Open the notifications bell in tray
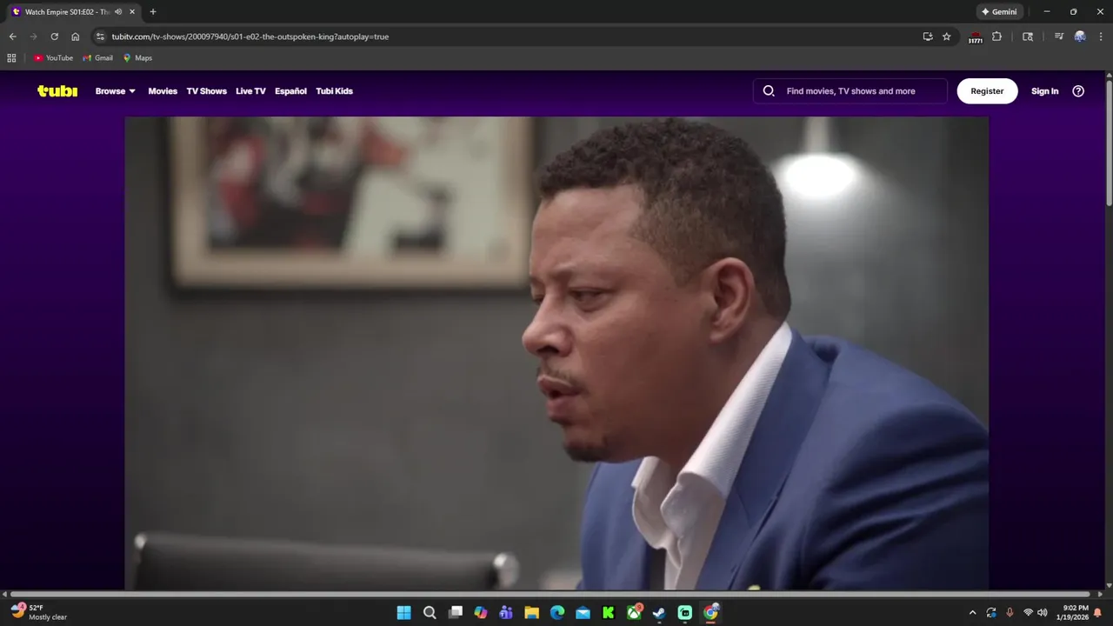The height and width of the screenshot is (626, 1113). 1097,613
